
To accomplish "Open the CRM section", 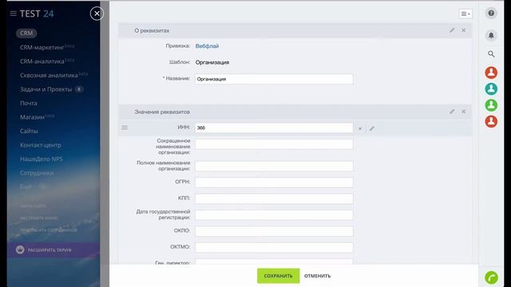I will click(x=26, y=33).
